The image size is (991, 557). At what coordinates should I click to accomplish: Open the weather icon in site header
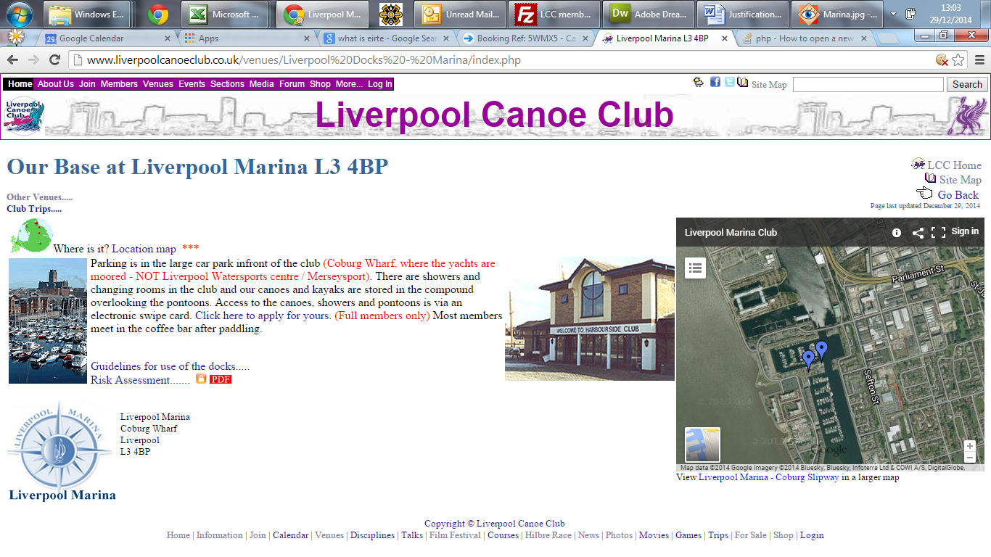(698, 83)
